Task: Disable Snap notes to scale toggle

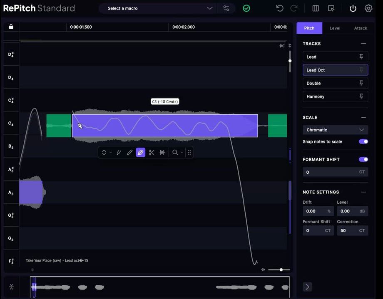Action: point(363,141)
